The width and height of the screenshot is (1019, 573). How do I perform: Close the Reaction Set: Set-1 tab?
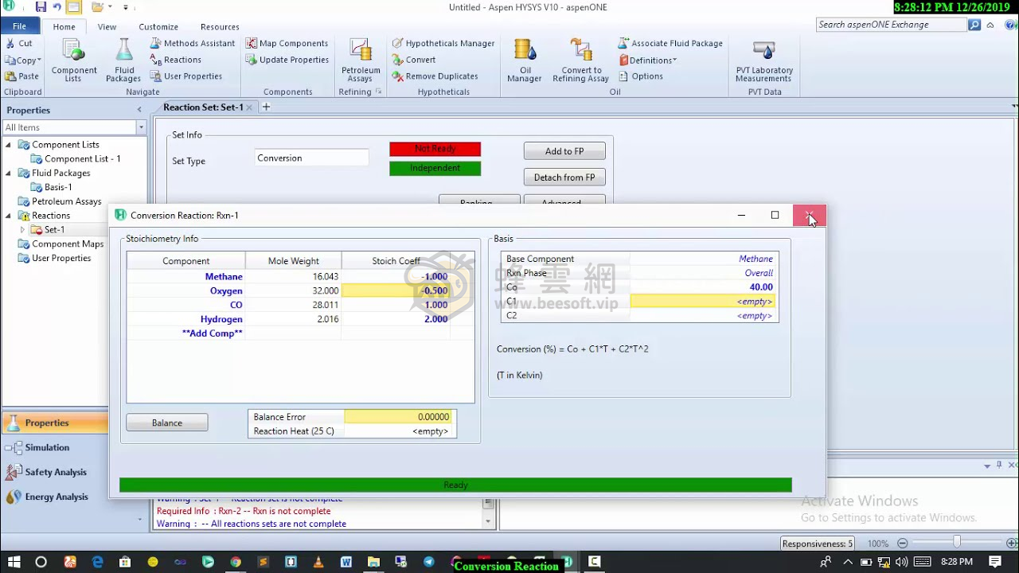tap(249, 107)
